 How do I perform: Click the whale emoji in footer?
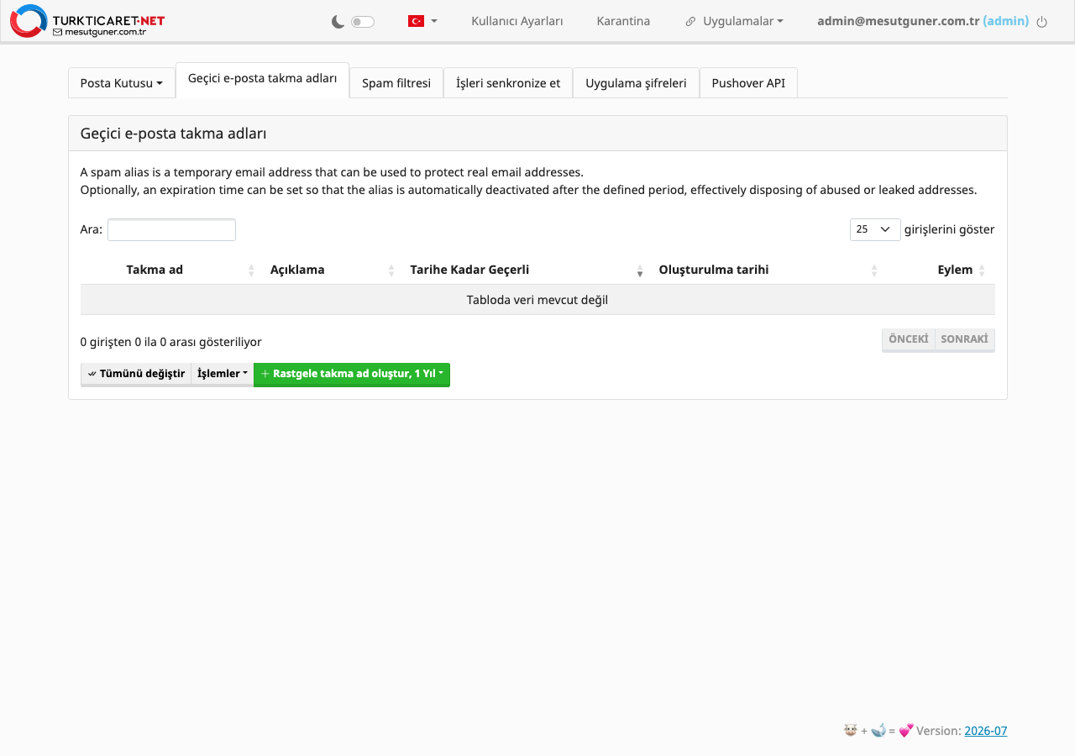(x=878, y=730)
